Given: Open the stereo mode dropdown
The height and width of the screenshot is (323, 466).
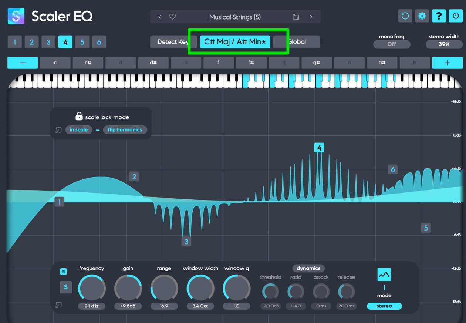Looking at the screenshot, I should [384, 306].
